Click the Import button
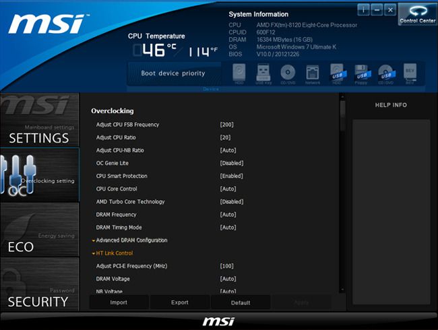The image size is (438, 330). [119, 302]
